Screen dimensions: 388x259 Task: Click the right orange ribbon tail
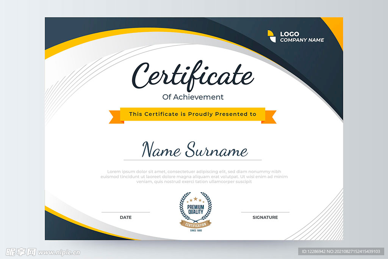[269, 117]
